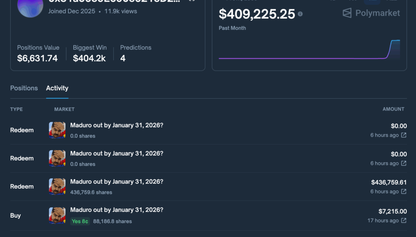Open the "Maduro out by January 31, 2026?" market

116,125
